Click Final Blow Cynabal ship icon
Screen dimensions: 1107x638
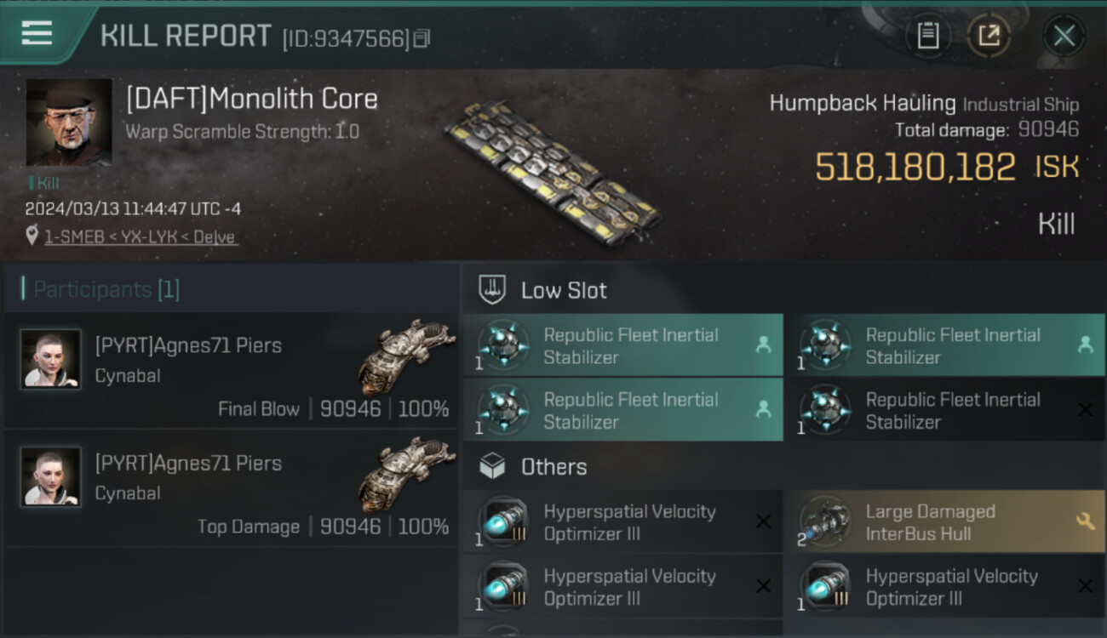tap(406, 356)
